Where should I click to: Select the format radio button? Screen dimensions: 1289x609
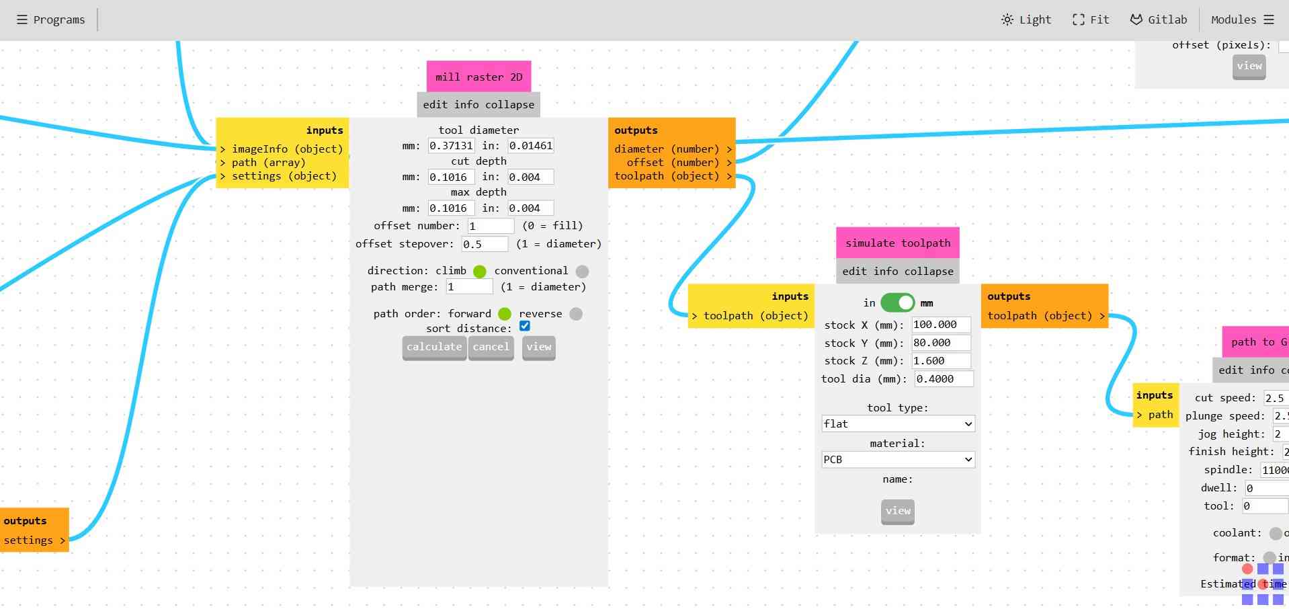click(x=1270, y=558)
